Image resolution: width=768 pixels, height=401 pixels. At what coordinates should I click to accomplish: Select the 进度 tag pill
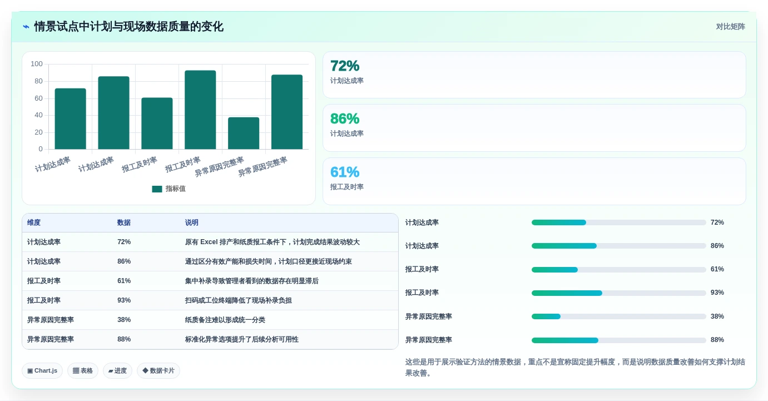(x=117, y=371)
